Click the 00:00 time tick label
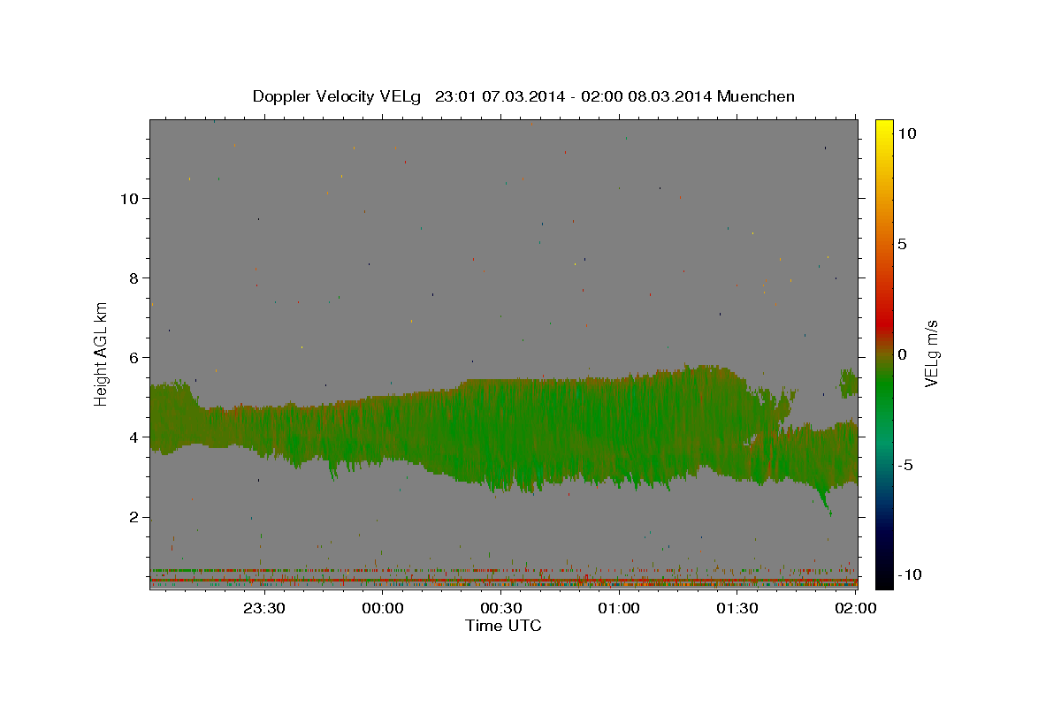1061x707 pixels. coord(382,608)
